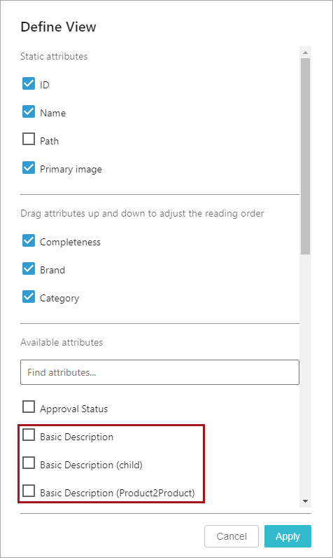The height and width of the screenshot is (558, 333).
Task: Select the Basic Description checkbox
Action: point(29,435)
